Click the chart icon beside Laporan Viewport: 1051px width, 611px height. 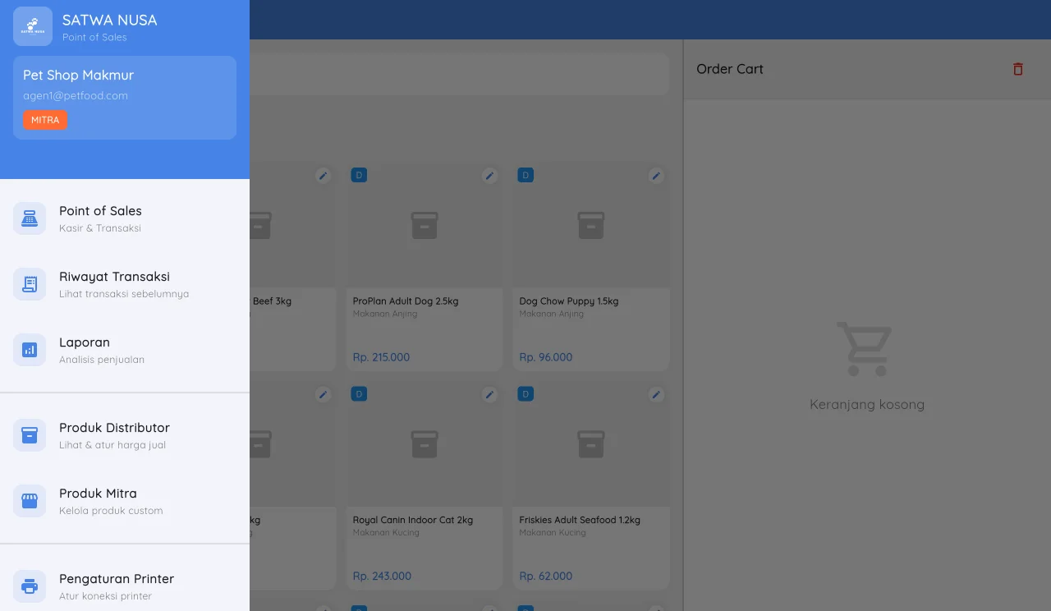tap(30, 350)
